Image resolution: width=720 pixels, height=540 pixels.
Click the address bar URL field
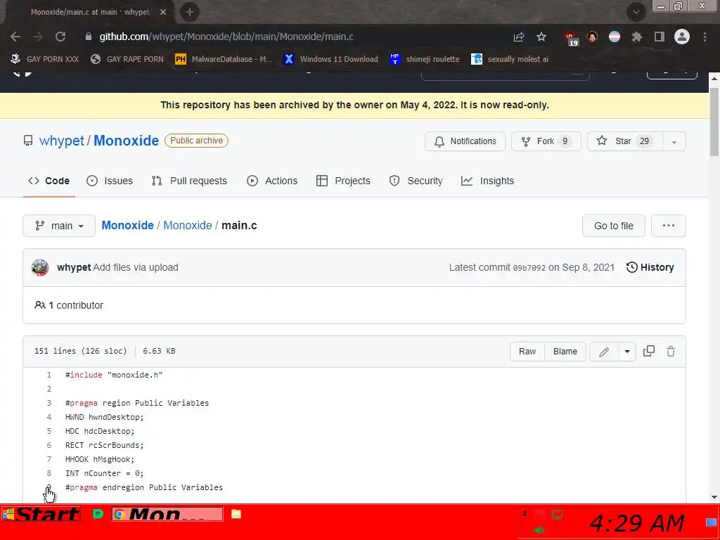point(292,37)
